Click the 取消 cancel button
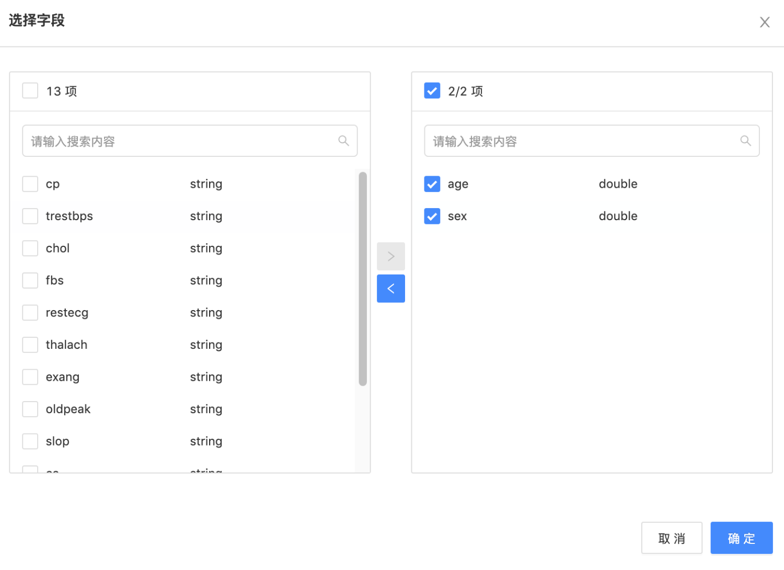 pyautogui.click(x=672, y=538)
